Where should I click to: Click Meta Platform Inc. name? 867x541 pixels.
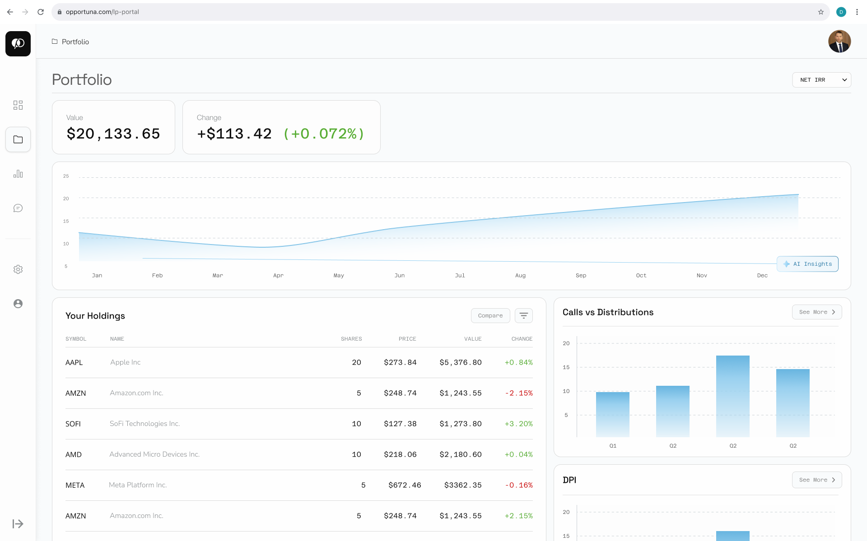point(138,485)
